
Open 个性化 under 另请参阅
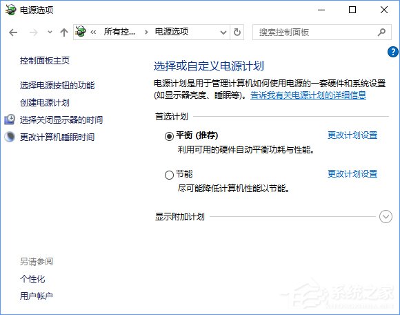[32, 278]
